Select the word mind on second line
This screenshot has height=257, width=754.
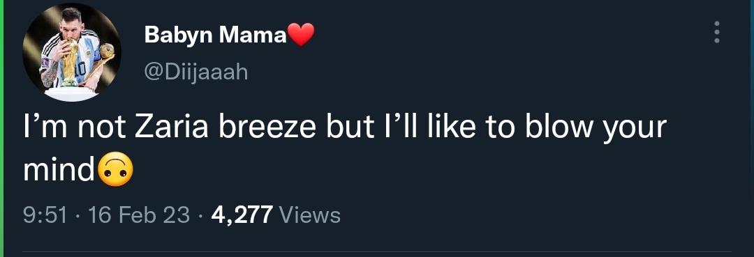coord(59,169)
